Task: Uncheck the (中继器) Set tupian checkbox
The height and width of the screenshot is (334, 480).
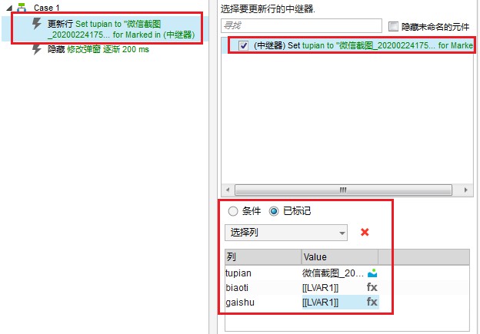Action: [243, 45]
